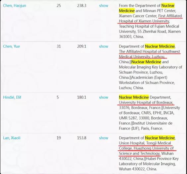Open the Chen, Yue author link
Screen dimensions: 187x174
[x=11, y=46]
